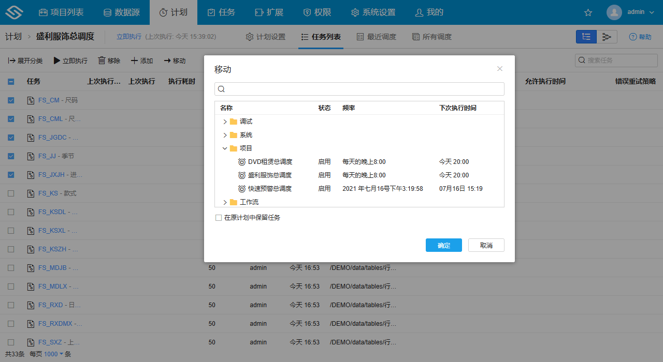
Task: Collapse the 项目 folder in the dialog
Action: click(225, 148)
